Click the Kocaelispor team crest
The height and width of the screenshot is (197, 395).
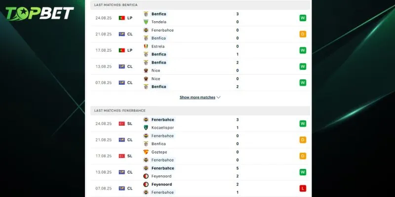click(x=146, y=128)
